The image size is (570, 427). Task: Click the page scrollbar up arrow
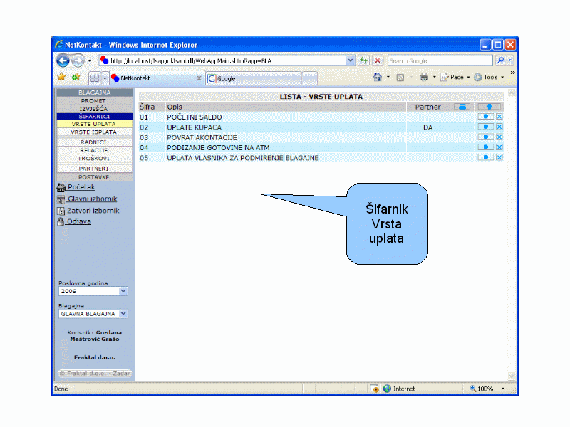[511, 93]
